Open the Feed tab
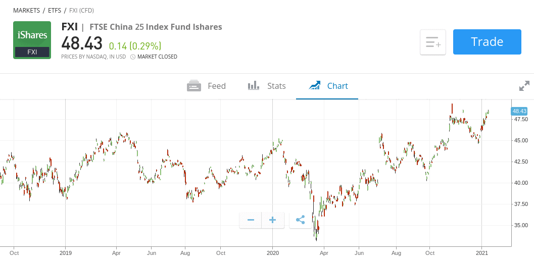 click(x=207, y=86)
